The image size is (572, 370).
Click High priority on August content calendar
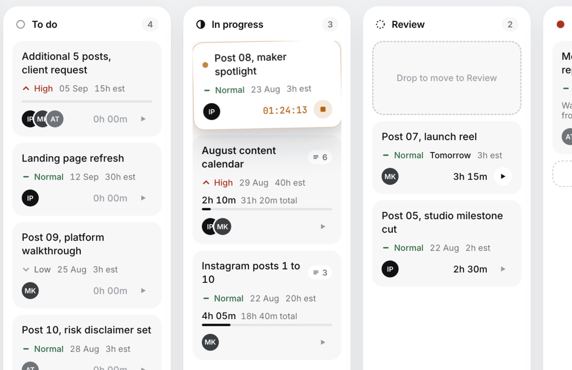(218, 183)
